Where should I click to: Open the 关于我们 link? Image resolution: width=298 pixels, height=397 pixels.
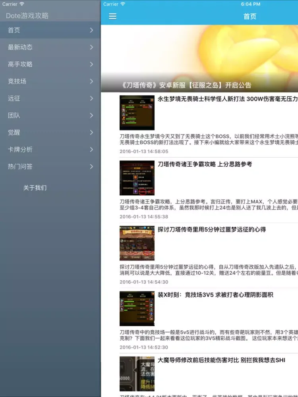35,188
